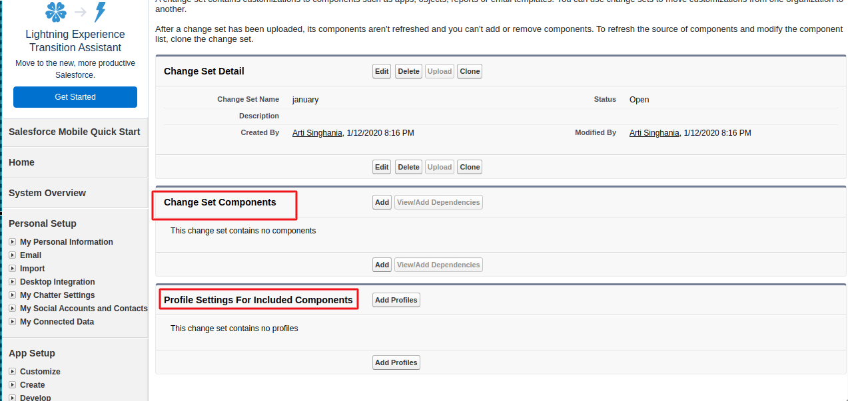
Task: Click top Clone button in Change Set Detail
Action: (470, 71)
